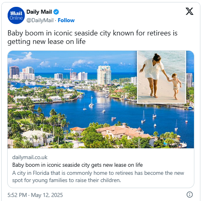Open the article headline in the link card
Screen dimensions: 202x201
point(77,165)
